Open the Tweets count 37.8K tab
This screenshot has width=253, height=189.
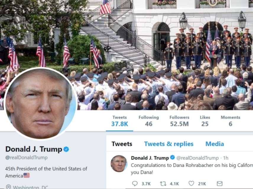coord(120,121)
